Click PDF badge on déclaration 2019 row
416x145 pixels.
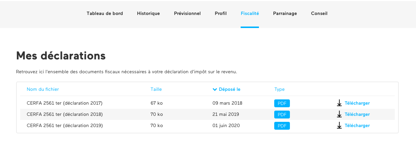pyautogui.click(x=282, y=126)
